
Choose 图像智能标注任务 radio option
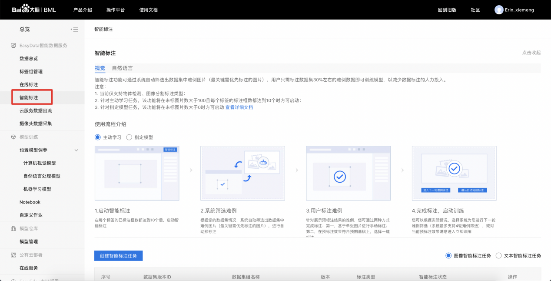pos(448,256)
